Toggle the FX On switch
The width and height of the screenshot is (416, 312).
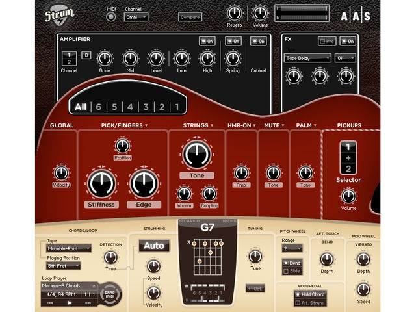pyautogui.click(x=348, y=41)
